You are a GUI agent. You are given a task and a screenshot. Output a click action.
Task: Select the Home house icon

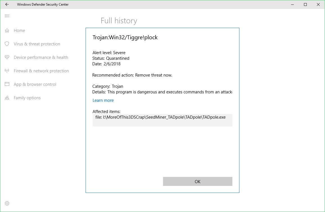pyautogui.click(x=7, y=30)
